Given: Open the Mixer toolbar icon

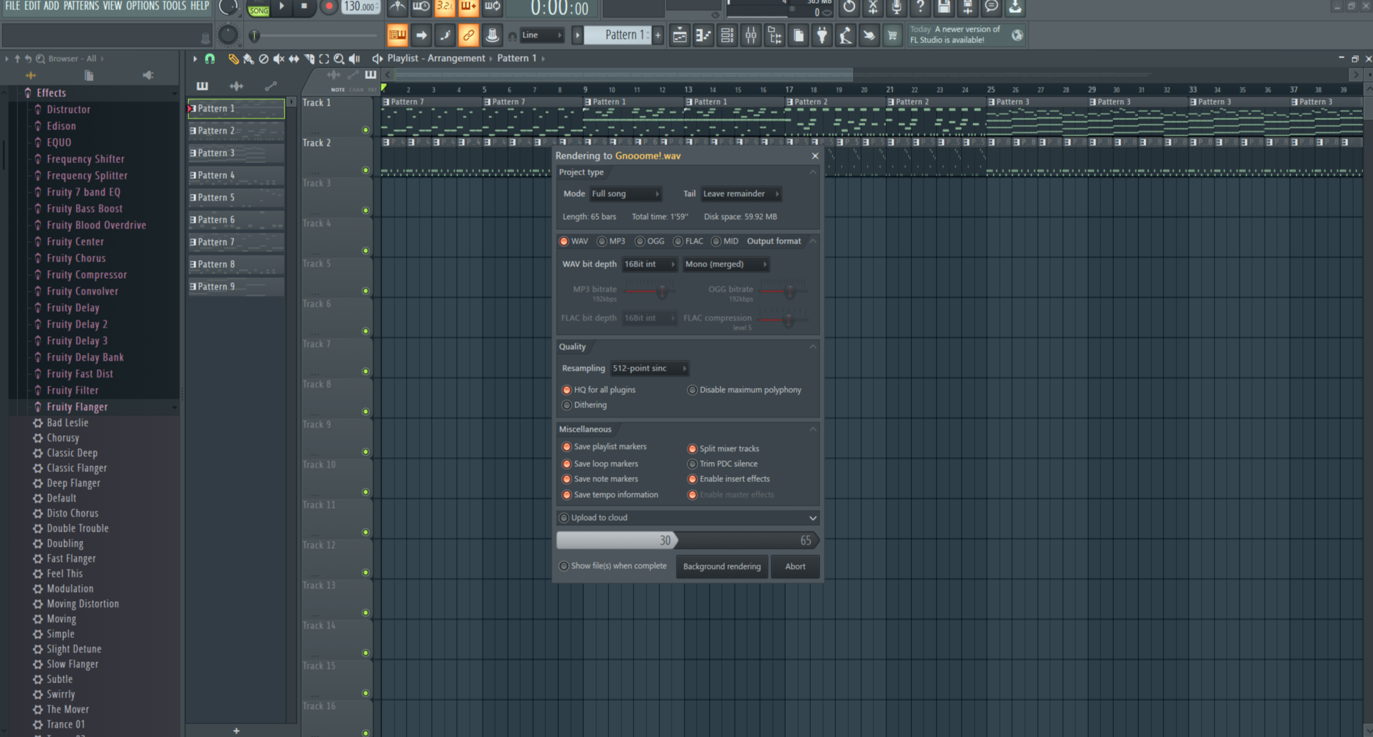Looking at the screenshot, I should click(750, 35).
